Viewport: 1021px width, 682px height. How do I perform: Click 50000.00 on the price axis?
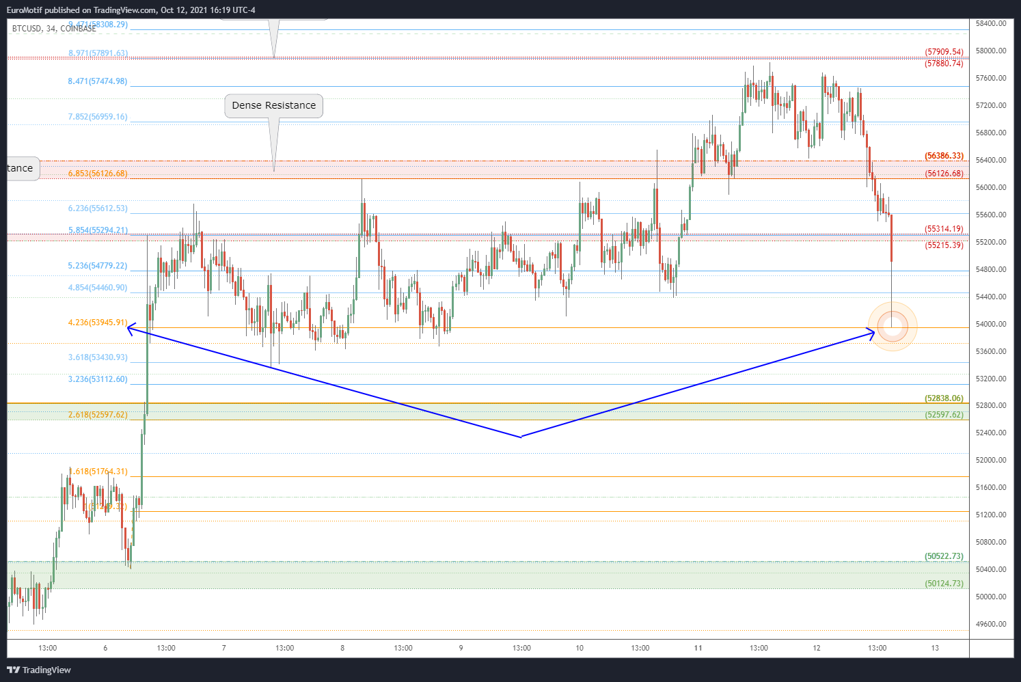pos(991,597)
